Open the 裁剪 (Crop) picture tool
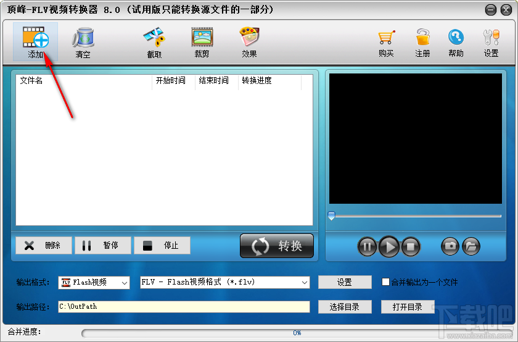 click(x=202, y=42)
